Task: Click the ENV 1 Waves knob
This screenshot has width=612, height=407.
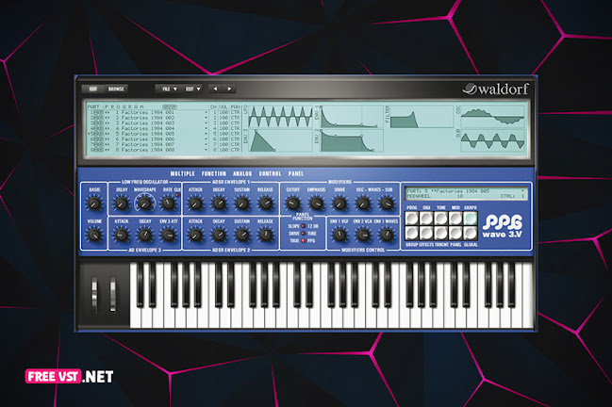Action: point(387,235)
